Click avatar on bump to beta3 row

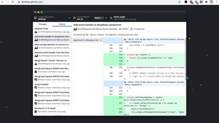tap(36, 87)
